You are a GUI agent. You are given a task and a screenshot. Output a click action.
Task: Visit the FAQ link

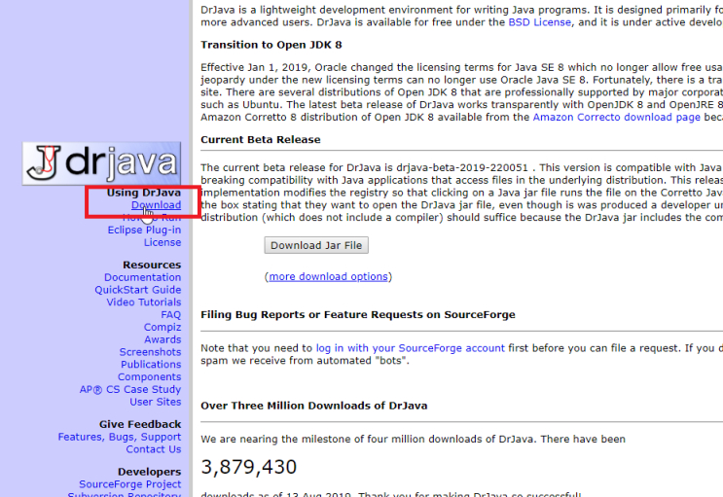170,315
